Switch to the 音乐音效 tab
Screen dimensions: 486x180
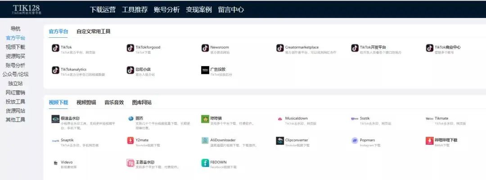[x=114, y=103]
